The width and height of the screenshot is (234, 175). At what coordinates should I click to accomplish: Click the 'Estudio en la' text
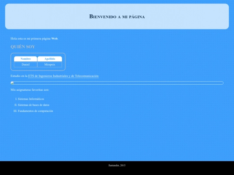point(19,76)
